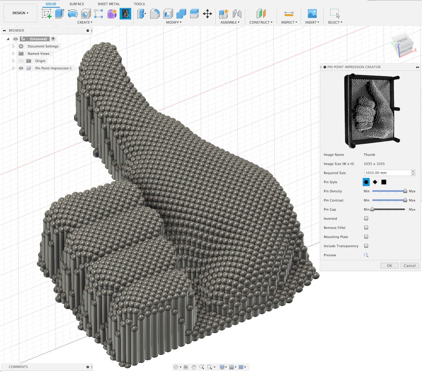This screenshot has height=372, width=422.
Task: Tick the Mounting Plate checkbox
Action: coord(366,237)
